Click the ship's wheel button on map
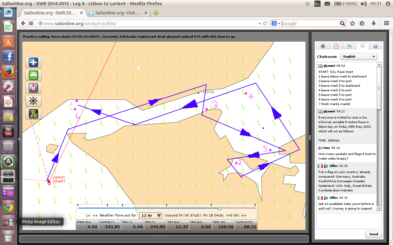The image size is (393, 245). (x=33, y=101)
